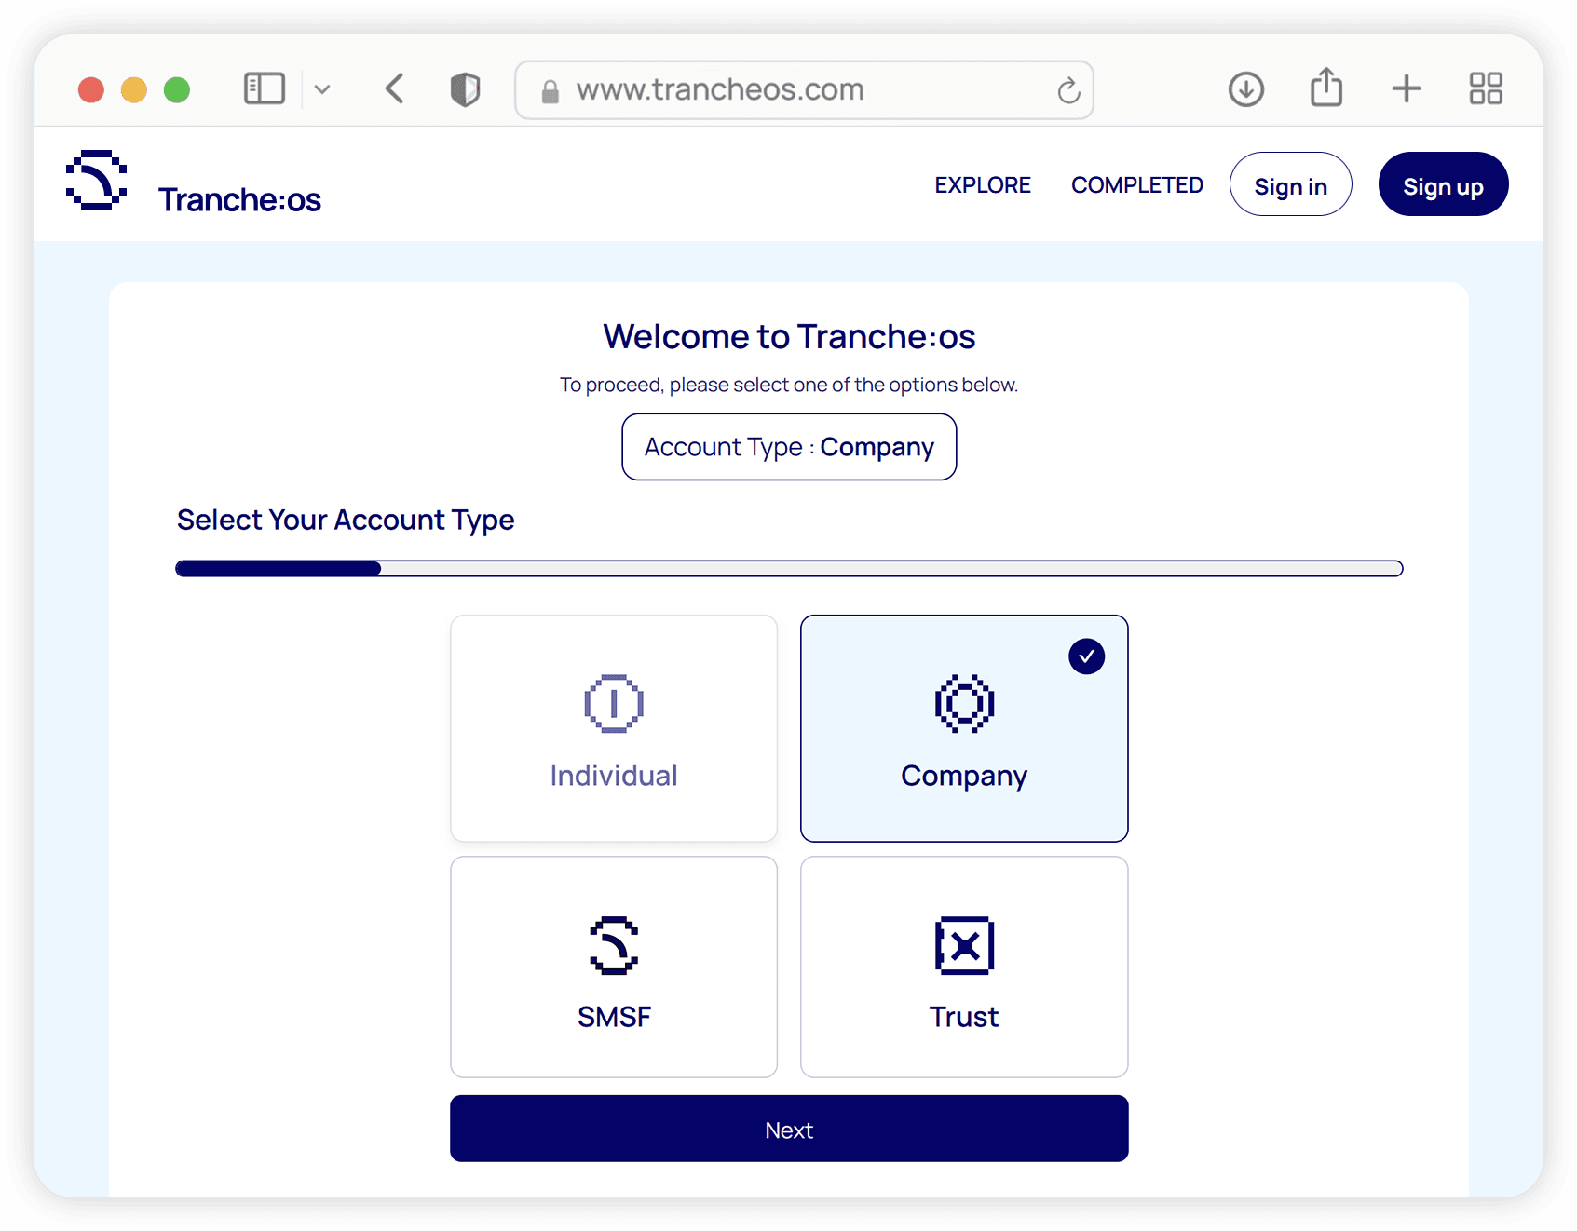Screen dimensions: 1577x1231
Task: Click the Sign up button
Action: 1442,185
